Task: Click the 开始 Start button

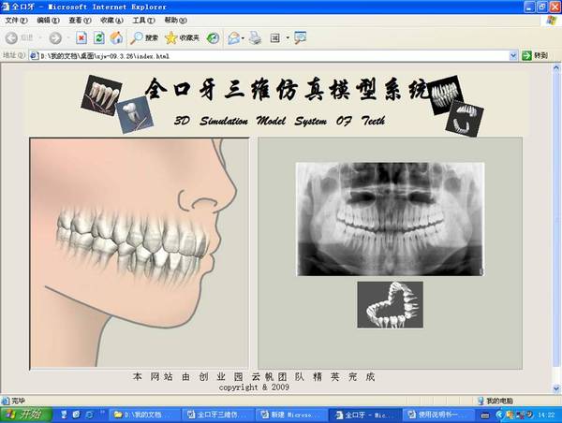Action: click(x=25, y=415)
